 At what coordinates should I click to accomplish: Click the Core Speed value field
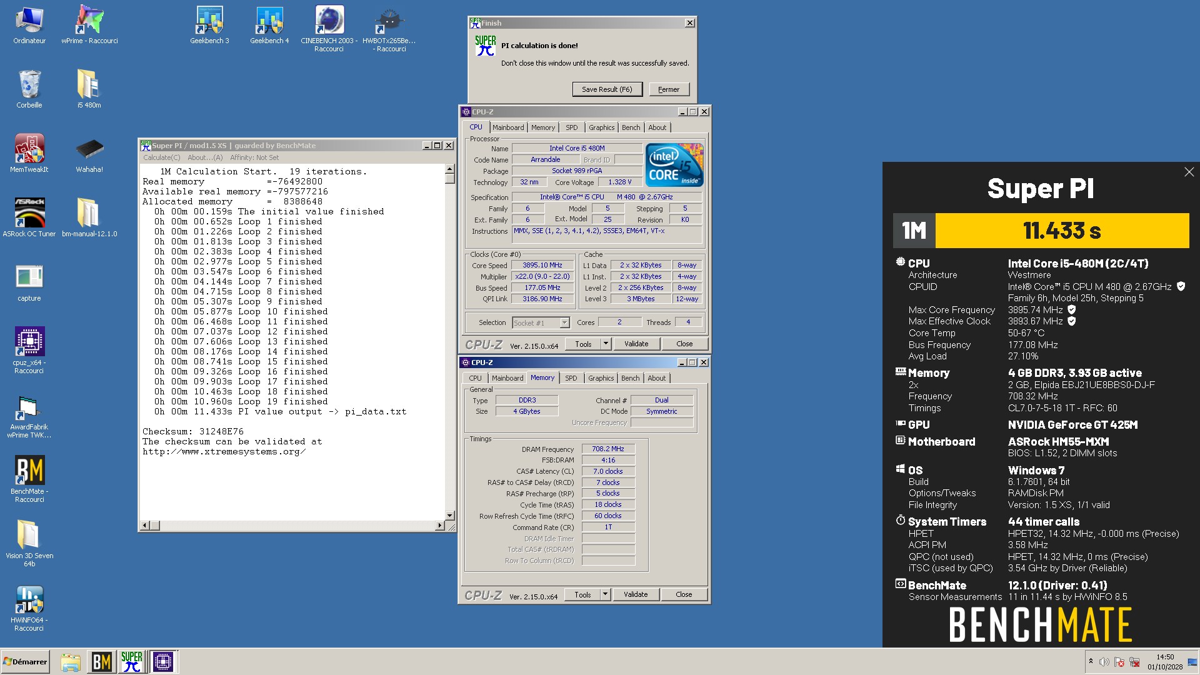542,265
